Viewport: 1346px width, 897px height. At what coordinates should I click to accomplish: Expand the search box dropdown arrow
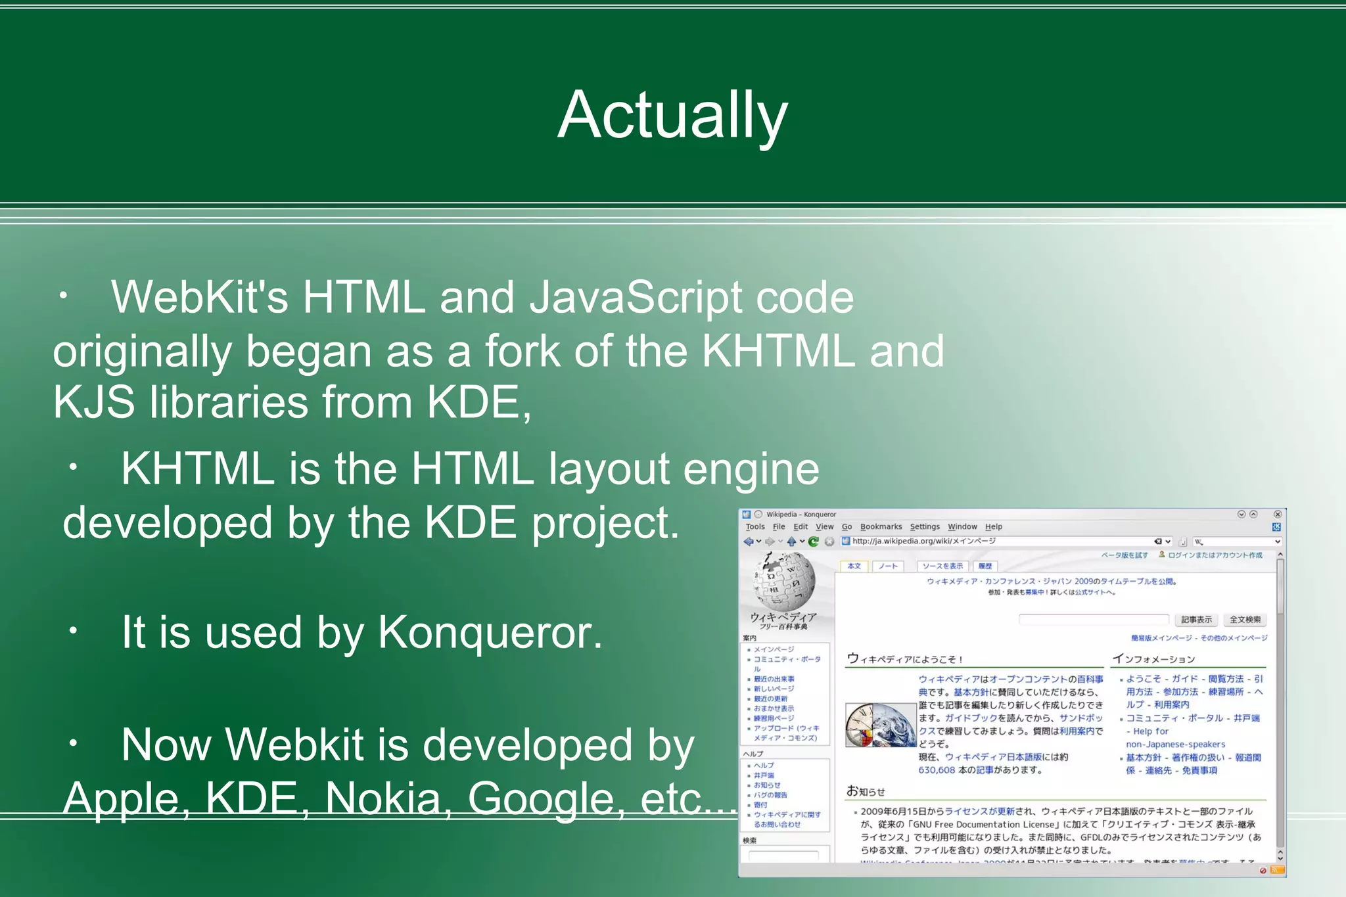pyautogui.click(x=1278, y=542)
